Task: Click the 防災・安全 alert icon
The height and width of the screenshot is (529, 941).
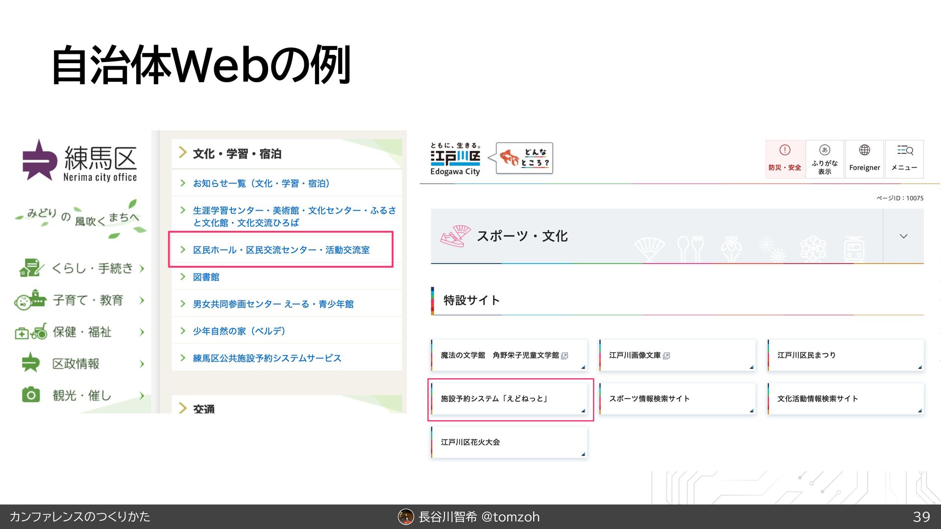Action: (785, 150)
